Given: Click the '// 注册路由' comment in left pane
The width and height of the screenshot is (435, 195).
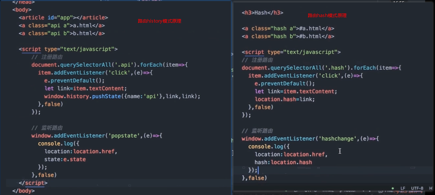Looking at the screenshot, I should 47,57.
